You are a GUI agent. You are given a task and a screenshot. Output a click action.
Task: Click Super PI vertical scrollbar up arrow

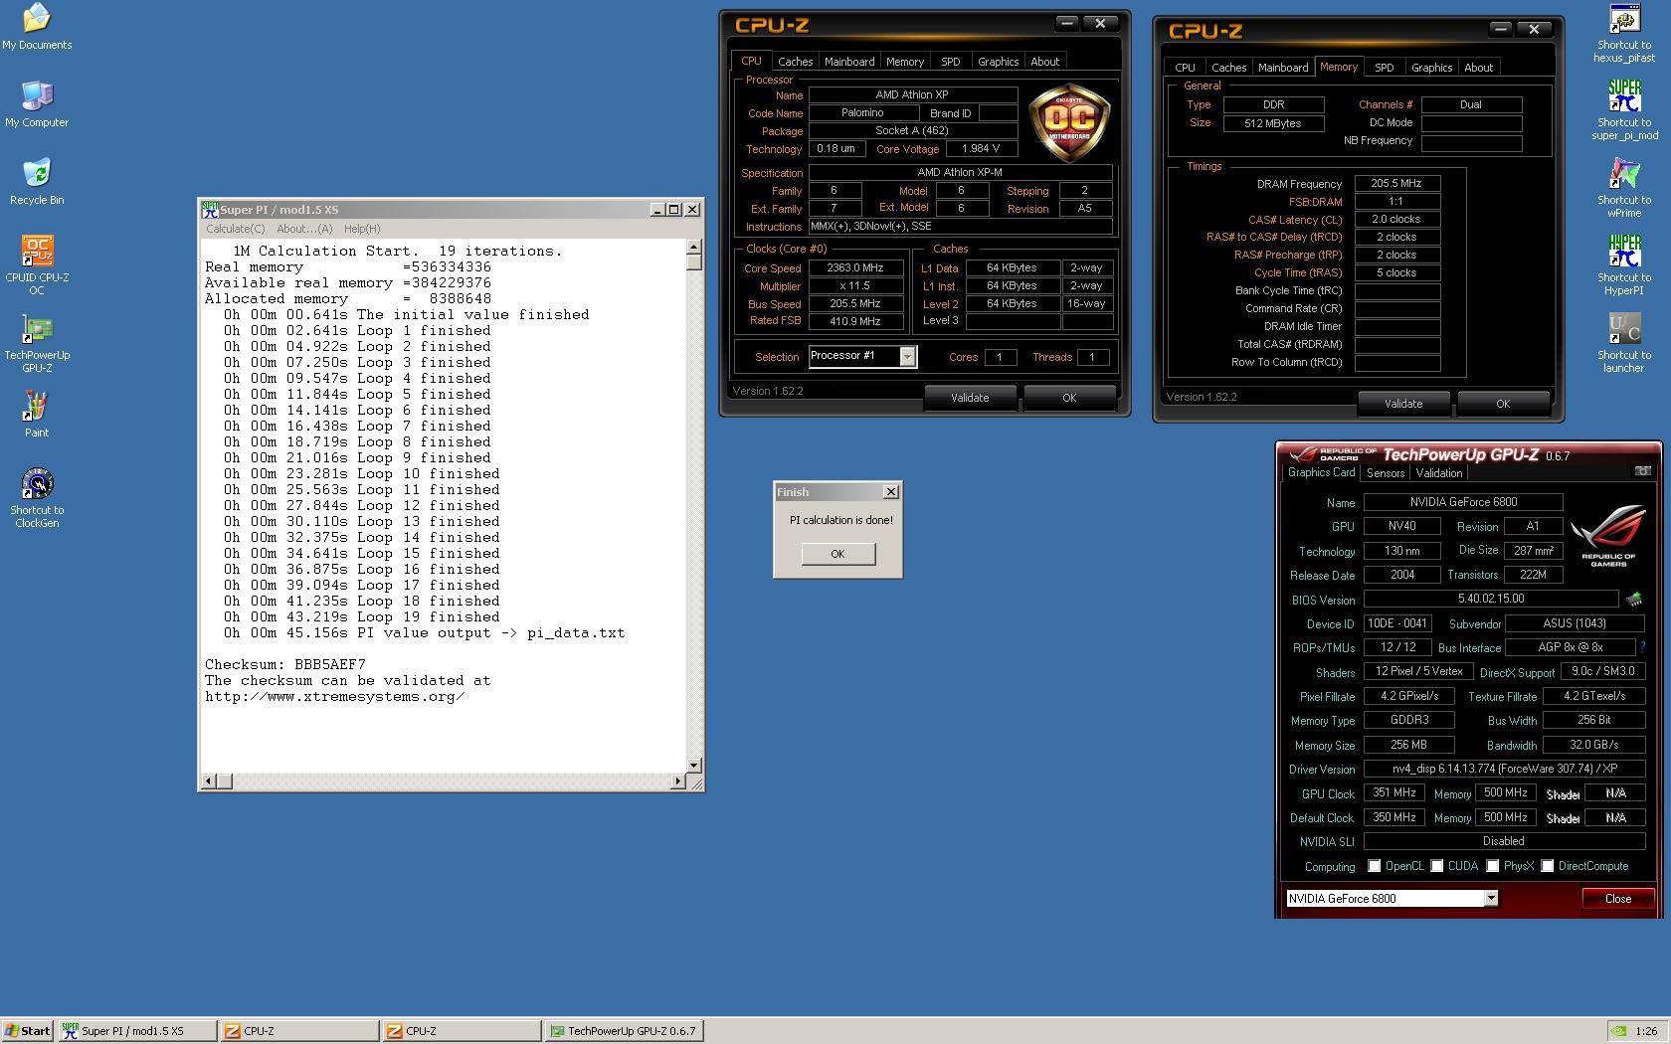[694, 247]
